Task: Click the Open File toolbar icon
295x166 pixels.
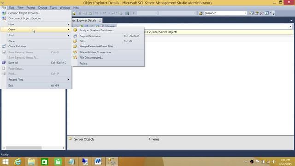Action: [x=74, y=13]
